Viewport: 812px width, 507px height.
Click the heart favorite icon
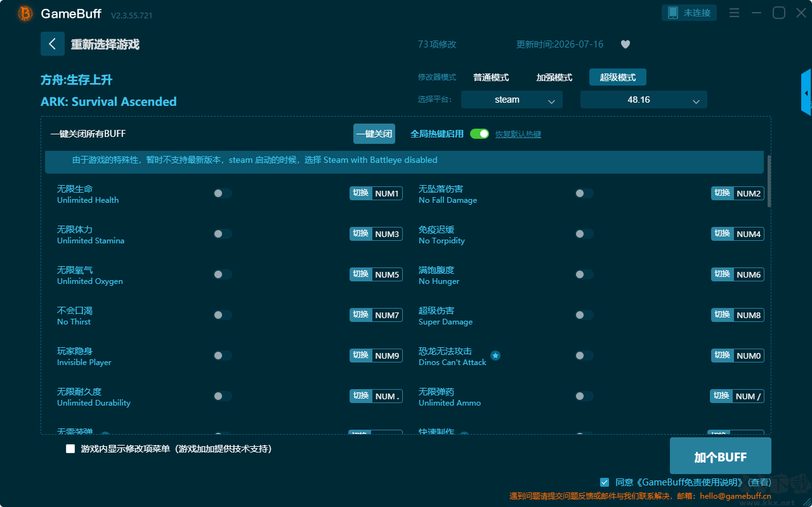coord(625,44)
